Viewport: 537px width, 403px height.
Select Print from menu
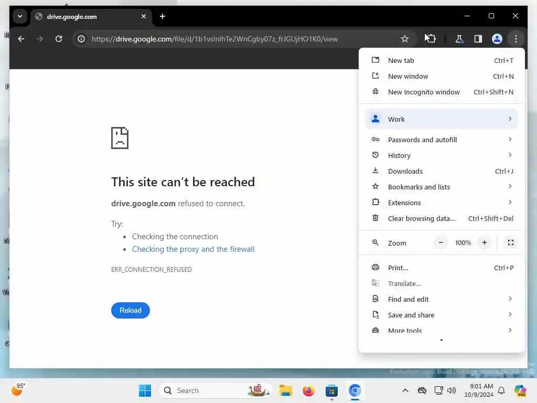pos(442,268)
